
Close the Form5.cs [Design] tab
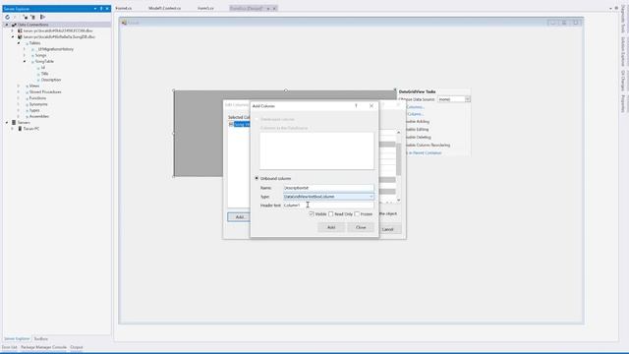(274, 9)
